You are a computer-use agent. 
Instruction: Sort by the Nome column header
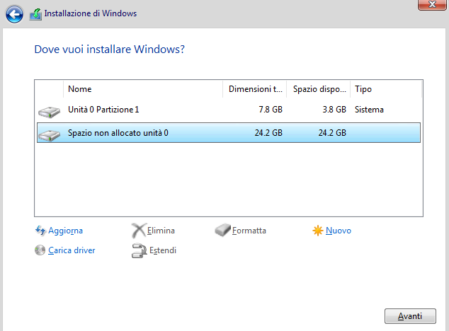pos(143,89)
